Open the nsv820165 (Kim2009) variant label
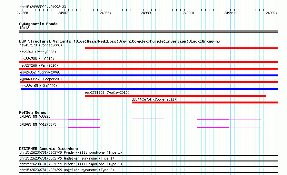Viewport: 287px width, 175px height. (39, 86)
